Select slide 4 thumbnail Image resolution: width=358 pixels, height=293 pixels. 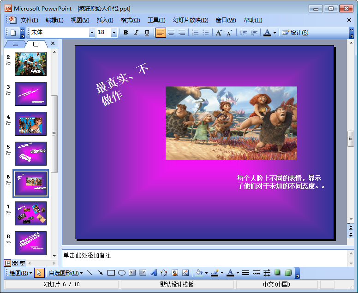pyautogui.click(x=30, y=124)
